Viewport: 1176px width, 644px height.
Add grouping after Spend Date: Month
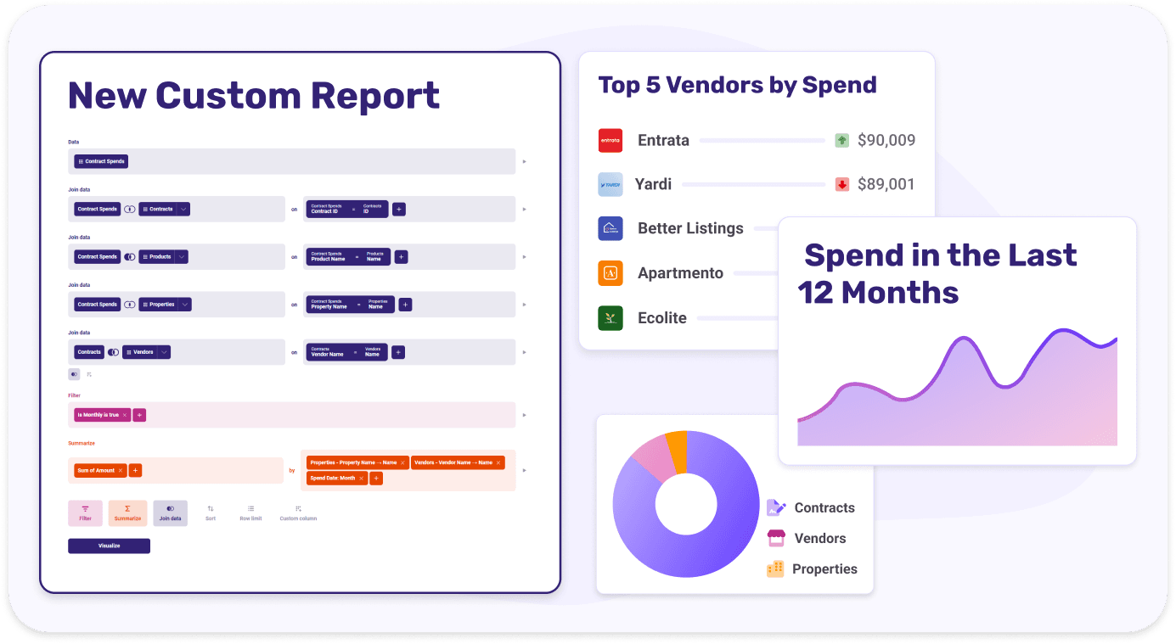tap(376, 479)
